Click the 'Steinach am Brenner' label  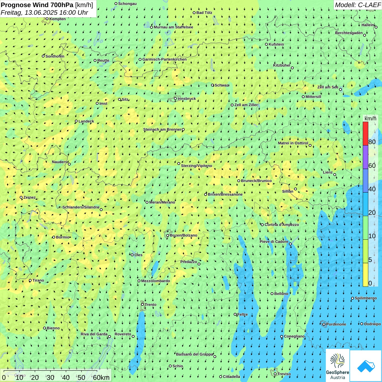coord(162,129)
